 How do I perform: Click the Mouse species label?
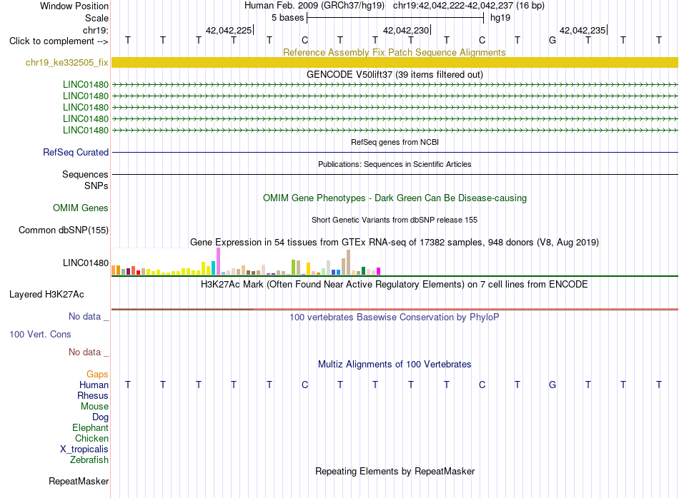[x=94, y=407]
